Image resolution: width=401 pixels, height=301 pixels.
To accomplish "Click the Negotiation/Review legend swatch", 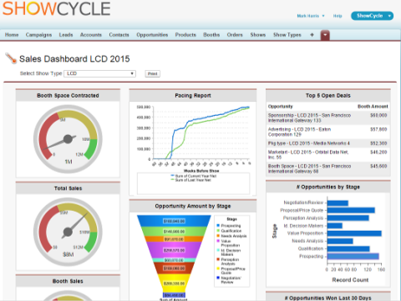I will [218, 278].
